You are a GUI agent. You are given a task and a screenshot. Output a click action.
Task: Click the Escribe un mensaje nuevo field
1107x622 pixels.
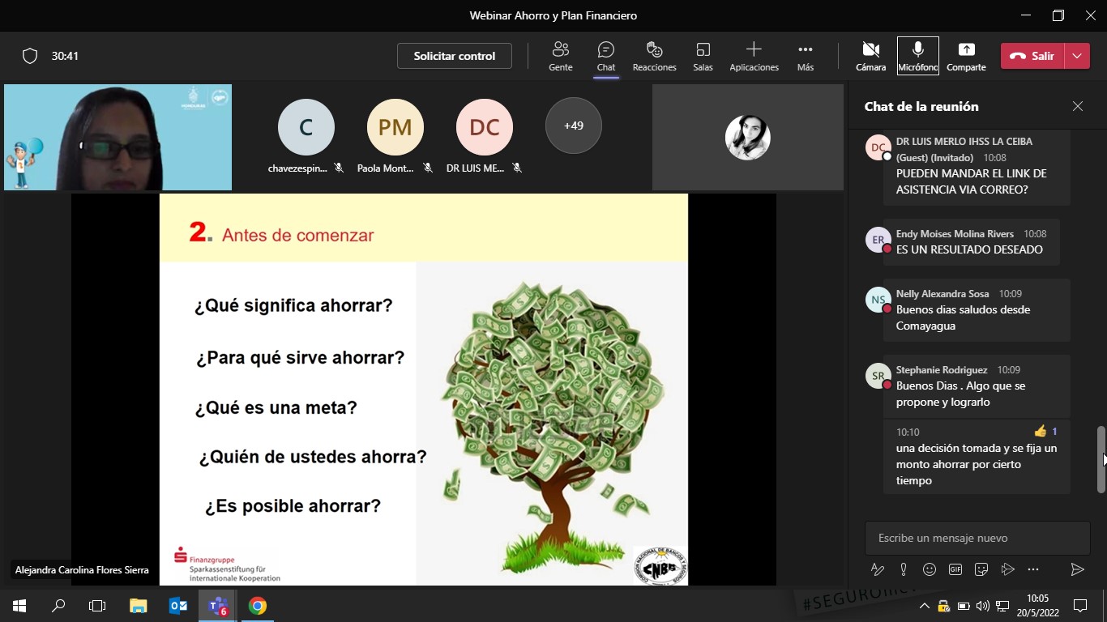click(x=977, y=538)
